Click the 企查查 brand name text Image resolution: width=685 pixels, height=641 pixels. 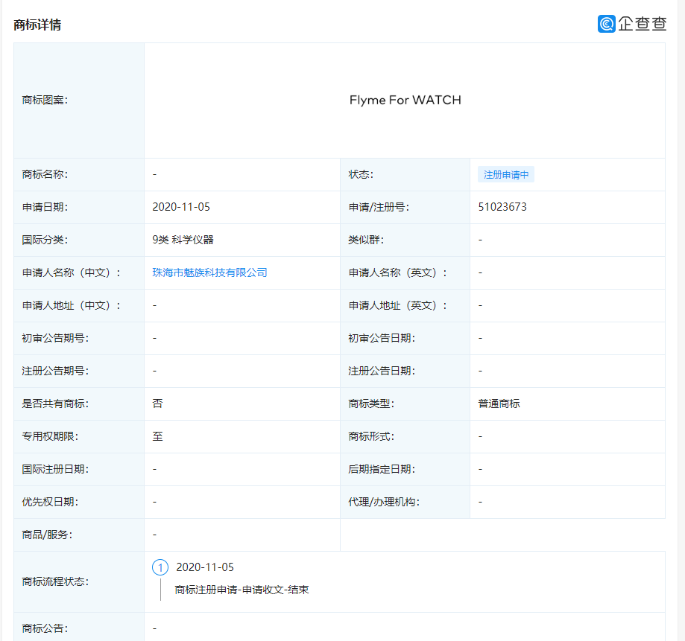click(x=643, y=24)
